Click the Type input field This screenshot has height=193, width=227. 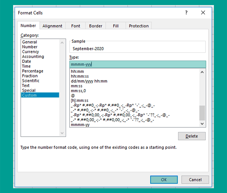138,64
